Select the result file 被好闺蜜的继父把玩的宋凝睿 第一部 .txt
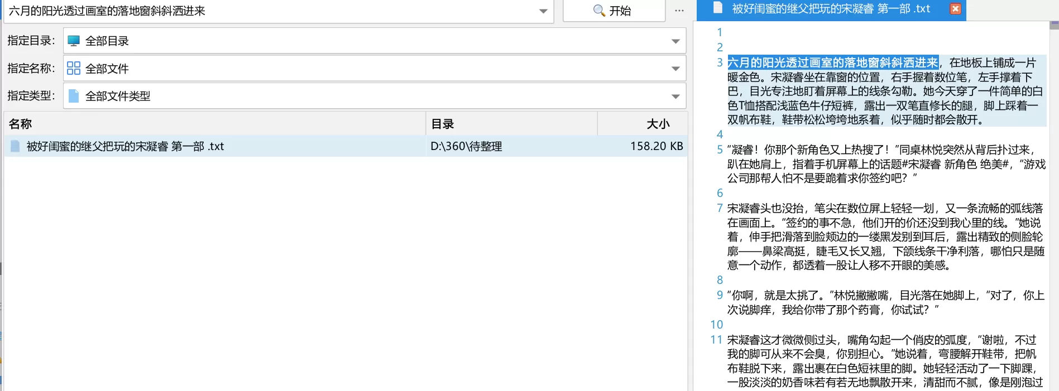This screenshot has width=1059, height=391. click(346, 146)
